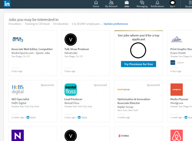Expand the Me profile dropdown

tap(172, 4)
